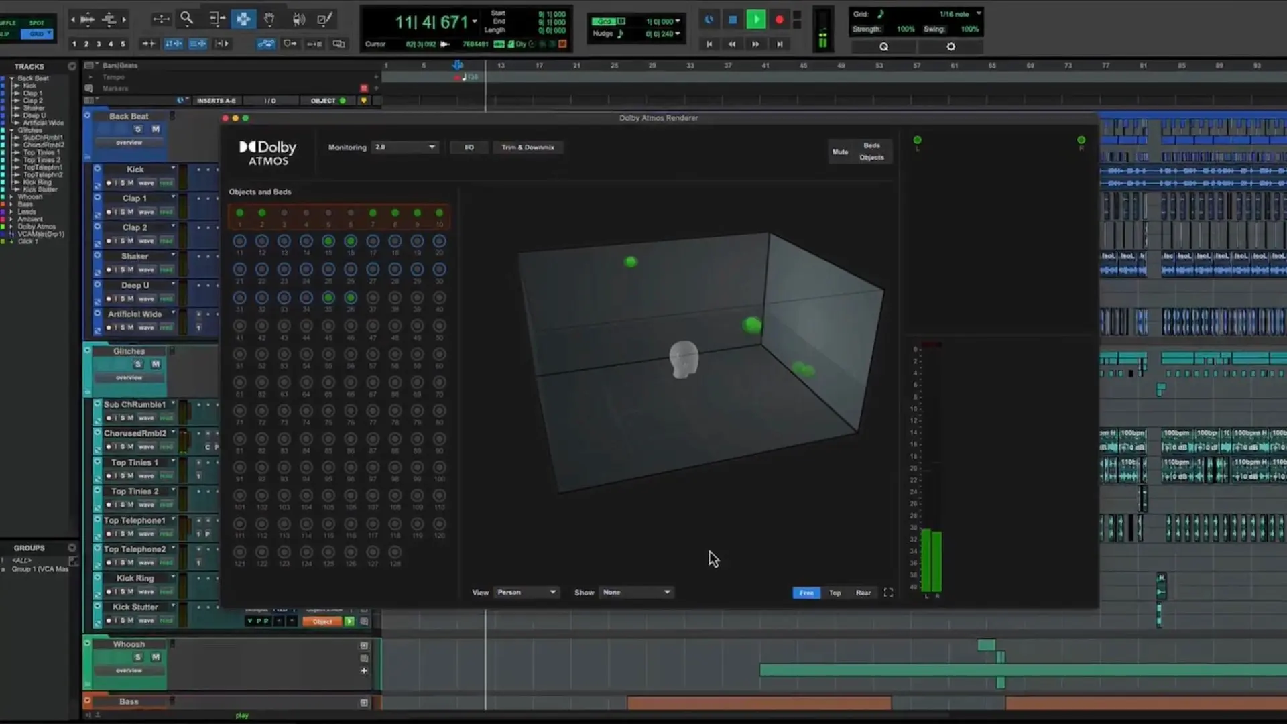Viewport: 1287px width, 724px height.
Task: Click the Trim & Downmix button
Action: (528, 147)
